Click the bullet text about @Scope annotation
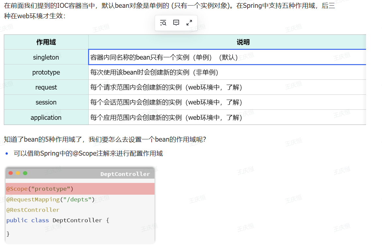Image resolution: width=382 pixels, height=251 pixels. pyautogui.click(x=88, y=153)
